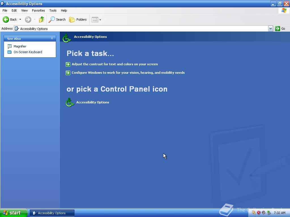Open the Edit menu
The width and height of the screenshot is (290, 217).
(x=14, y=10)
